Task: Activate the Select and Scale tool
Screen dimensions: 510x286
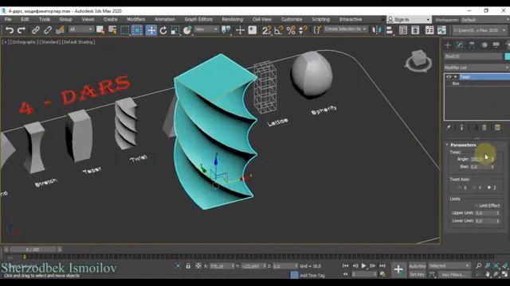Action: 175,30
